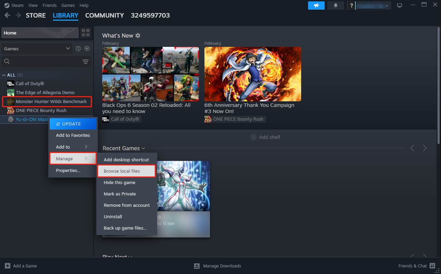Open the notifications bell
441x274 pixels.
[335, 6]
